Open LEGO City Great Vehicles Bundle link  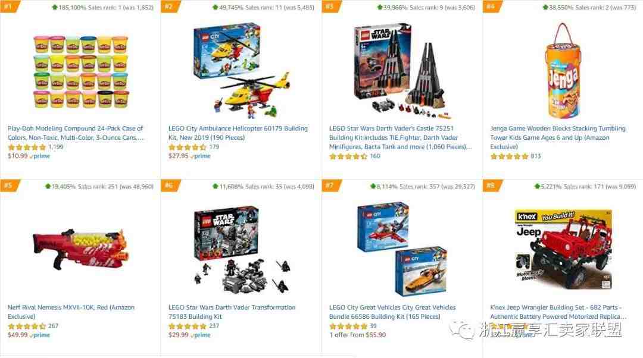click(x=392, y=312)
